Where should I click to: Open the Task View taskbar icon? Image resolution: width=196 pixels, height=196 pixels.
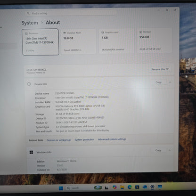click(107, 188)
